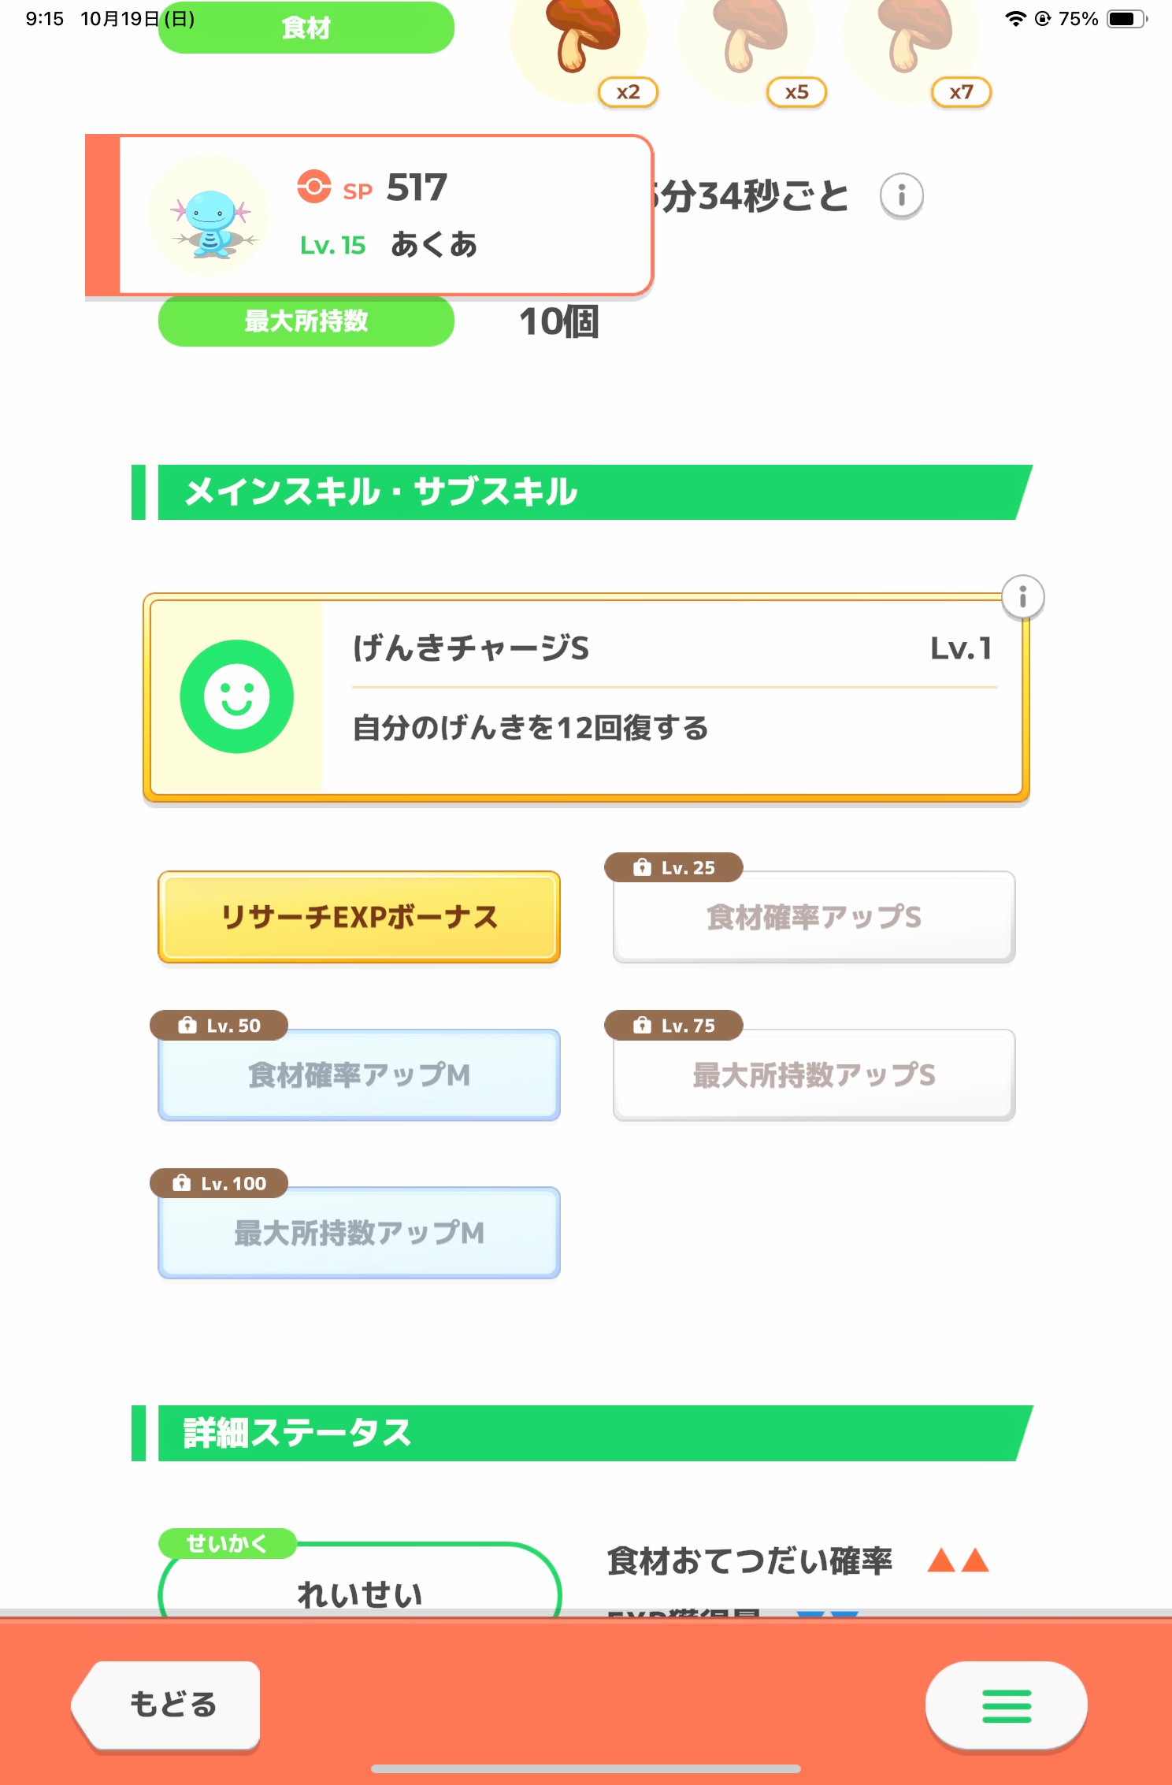Tap the Wooper Pokémon portrait
Image resolution: width=1172 pixels, height=1785 pixels.
[209, 215]
